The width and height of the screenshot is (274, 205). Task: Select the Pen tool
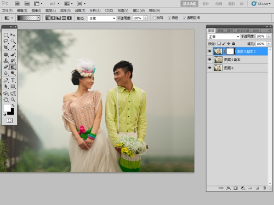click(6, 80)
